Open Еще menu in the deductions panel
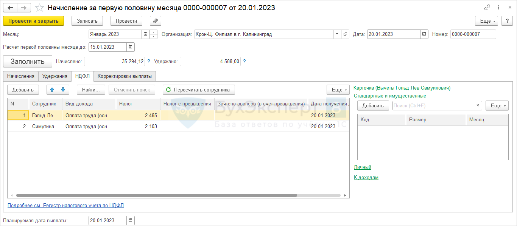517x226 pixels. (497, 106)
